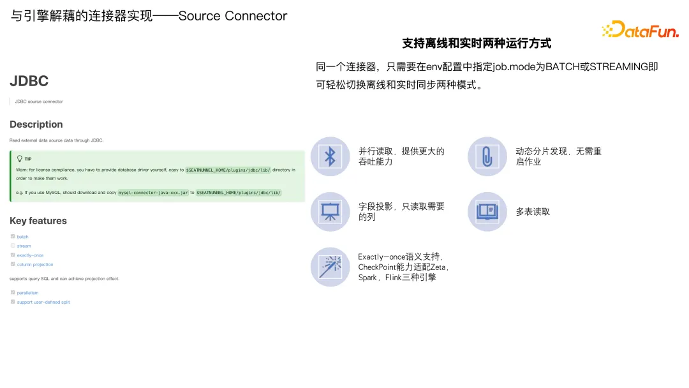689x388 pixels.
Task: Toggle the exactly-once checkbox
Action: [13, 255]
